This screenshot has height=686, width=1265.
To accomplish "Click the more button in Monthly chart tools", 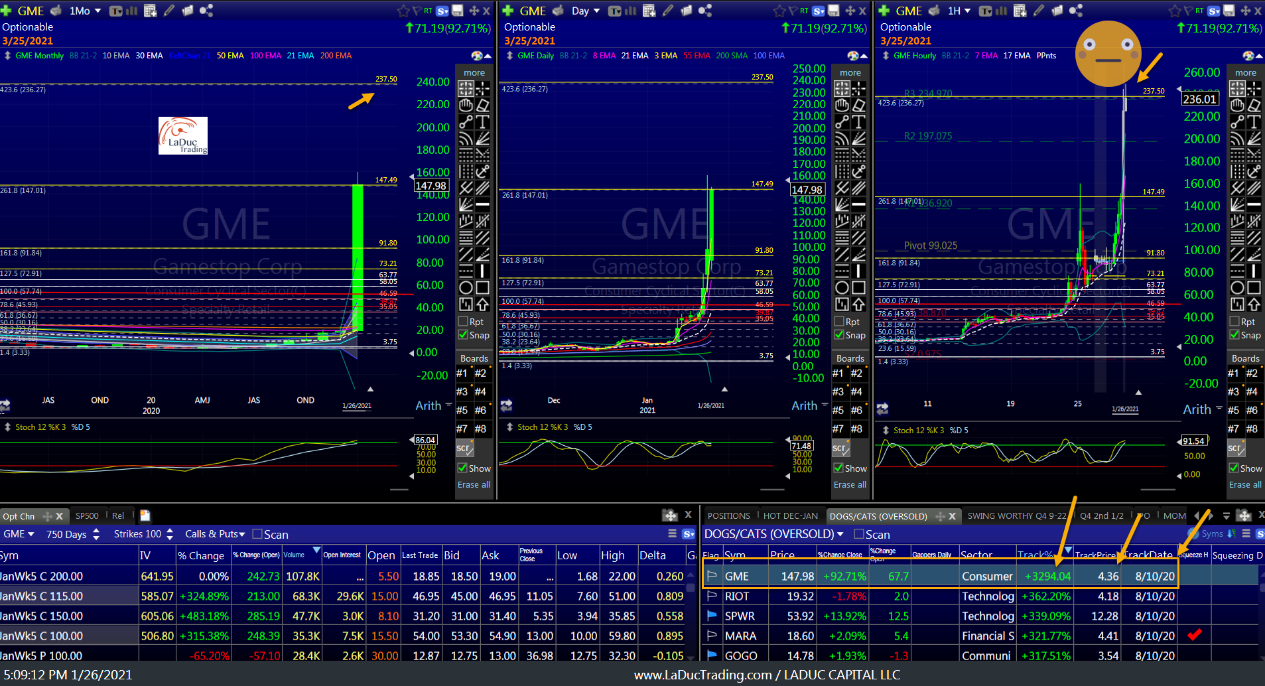I will coord(474,72).
